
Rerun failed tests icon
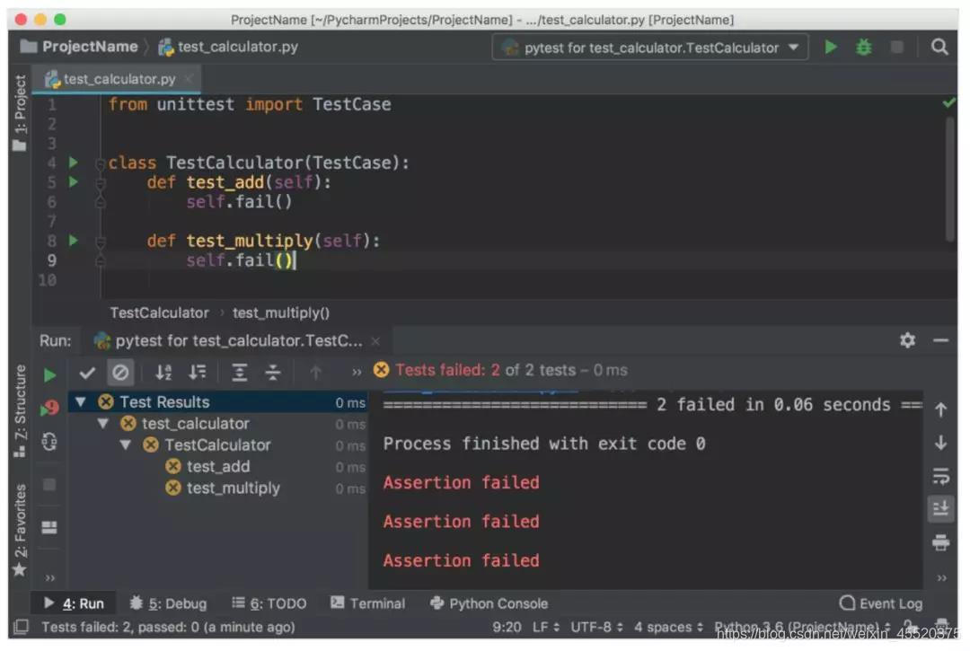[x=49, y=408]
